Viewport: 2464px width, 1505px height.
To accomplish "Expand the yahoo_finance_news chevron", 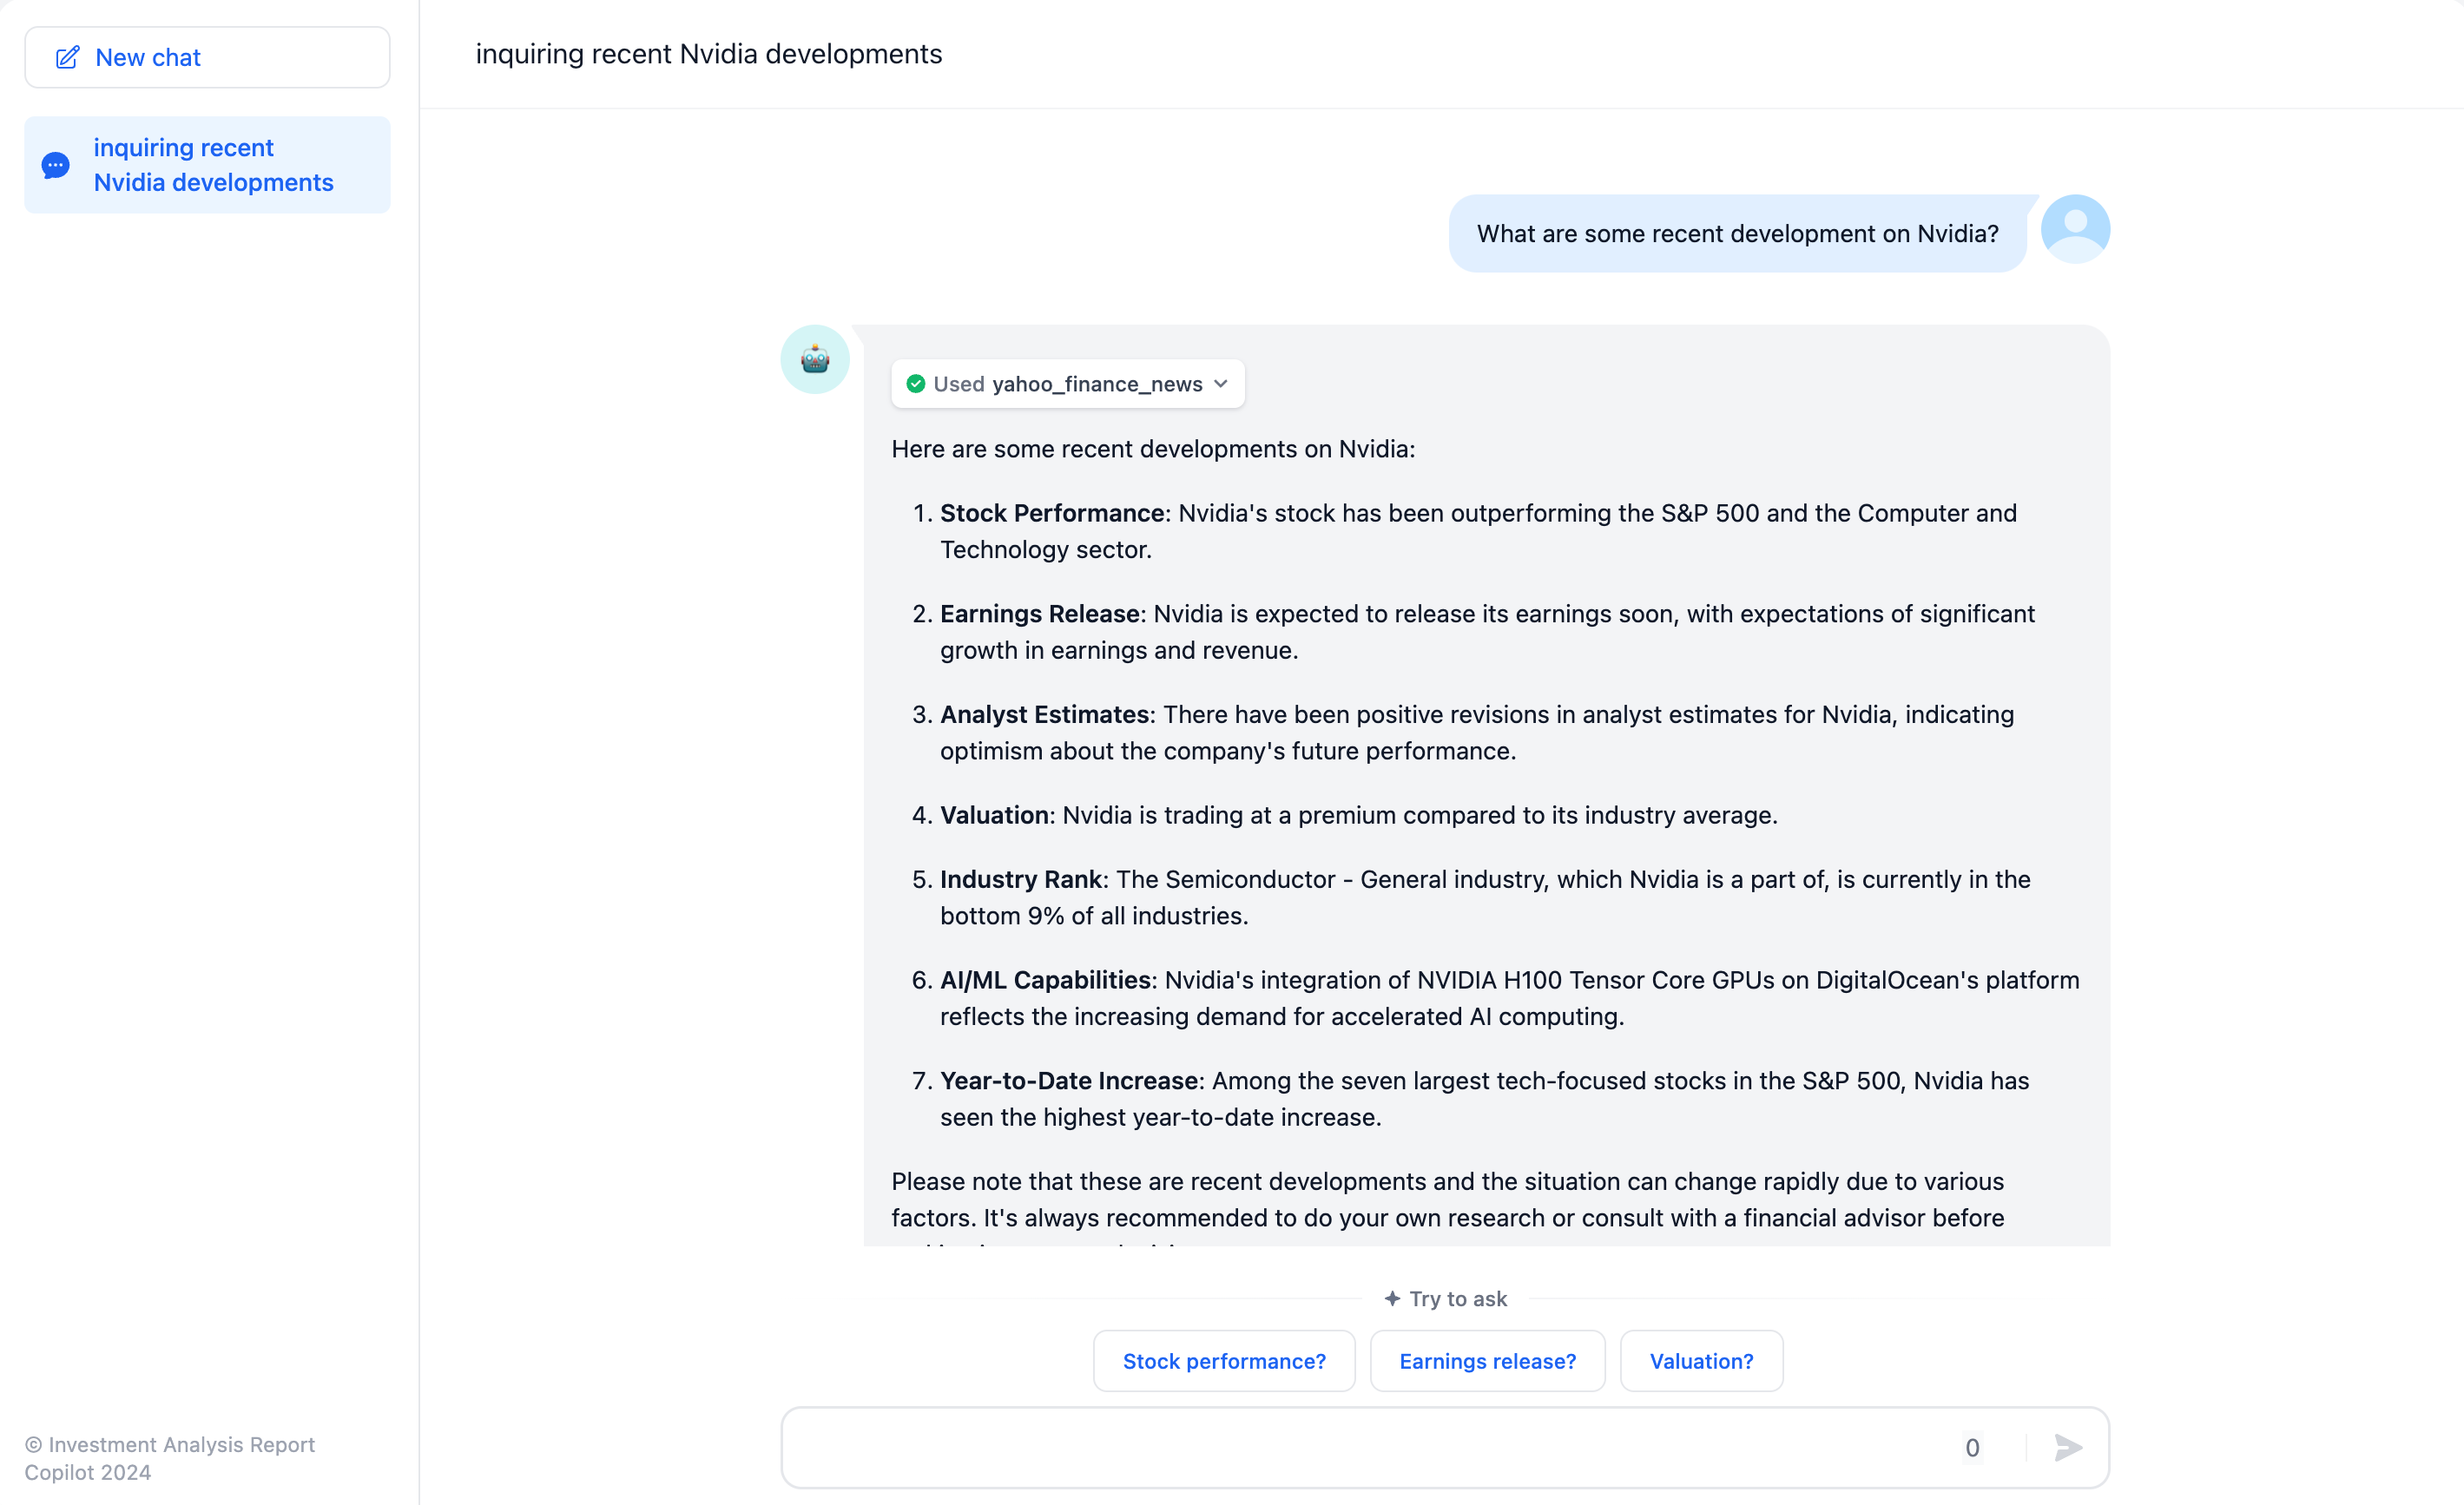I will (x=1221, y=384).
